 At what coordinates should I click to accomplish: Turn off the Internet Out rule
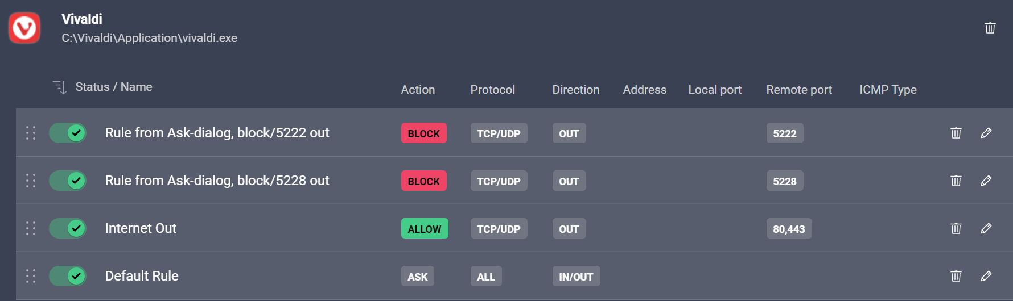tap(68, 228)
